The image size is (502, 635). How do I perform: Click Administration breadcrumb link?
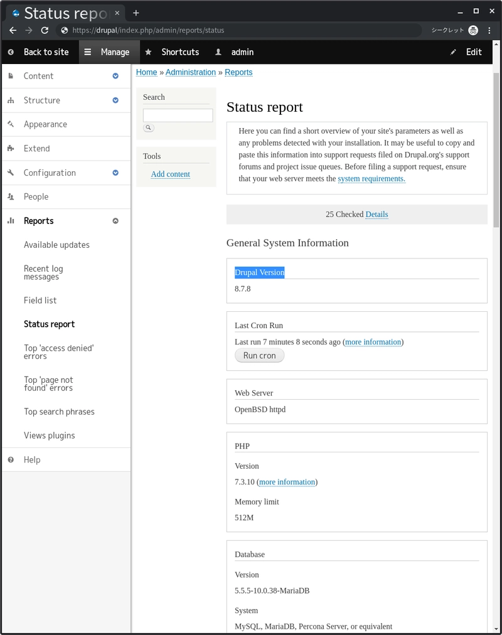coord(191,72)
